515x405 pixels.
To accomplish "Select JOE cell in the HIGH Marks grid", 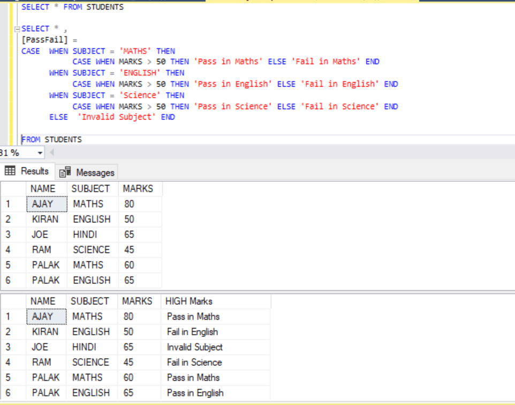I will coord(46,347).
